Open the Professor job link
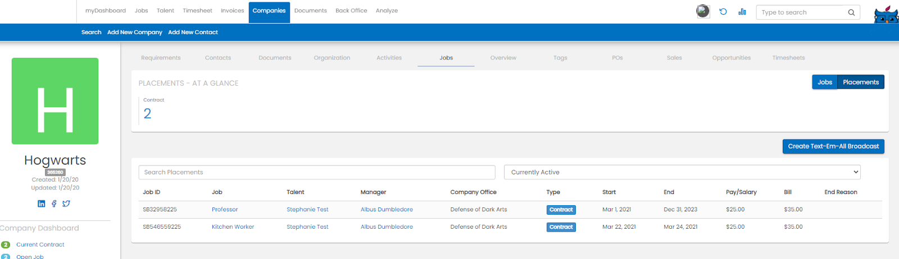899x259 pixels. (x=225, y=209)
